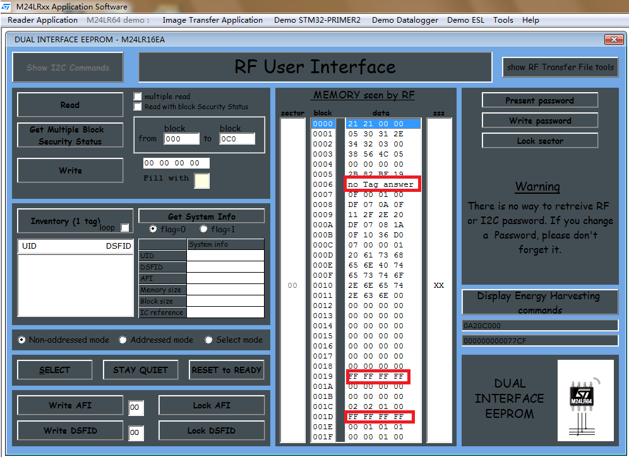Open the Reader Application menu
The height and width of the screenshot is (457, 629).
(42, 20)
